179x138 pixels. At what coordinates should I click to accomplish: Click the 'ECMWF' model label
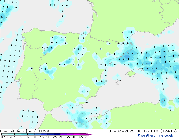(45, 131)
